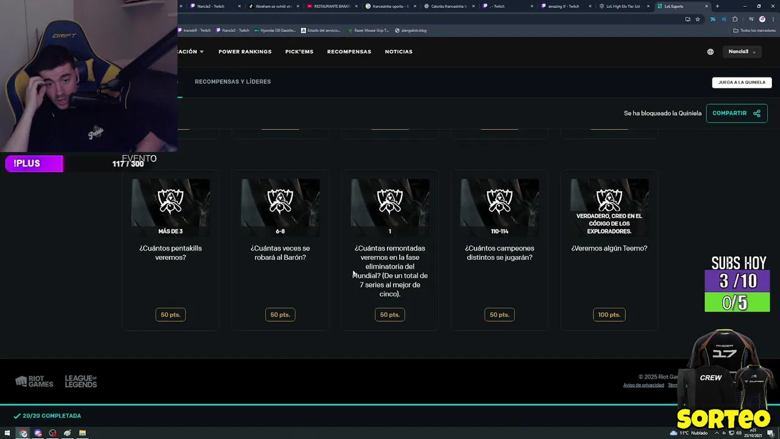This screenshot has height=439, width=780.
Task: Click the 50 pts badge under campeones distintos
Action: (x=500, y=315)
